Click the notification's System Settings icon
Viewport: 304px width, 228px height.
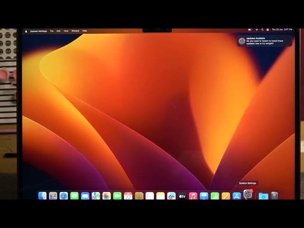pos(242,41)
